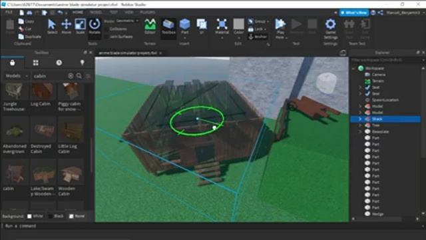Open the Material picker
This screenshot has width=426, height=240.
click(222, 27)
